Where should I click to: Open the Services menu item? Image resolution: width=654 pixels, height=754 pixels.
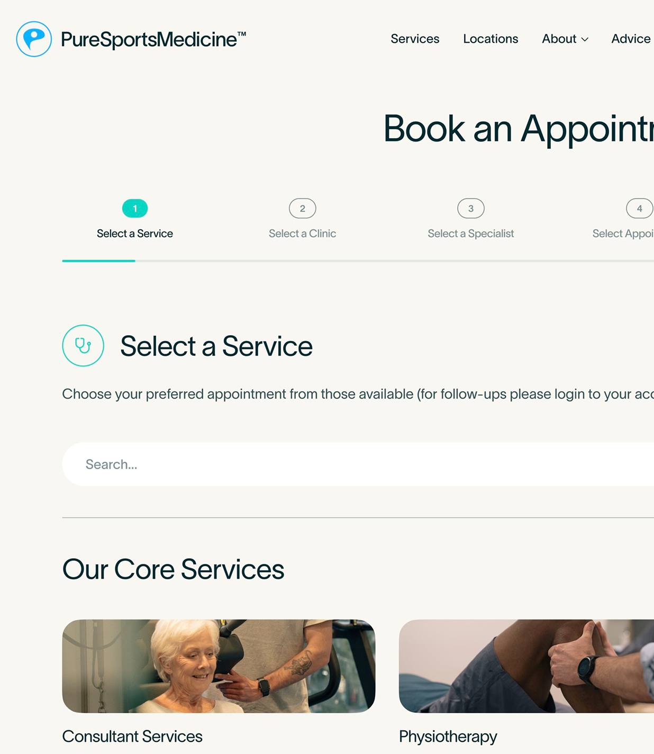click(x=415, y=39)
